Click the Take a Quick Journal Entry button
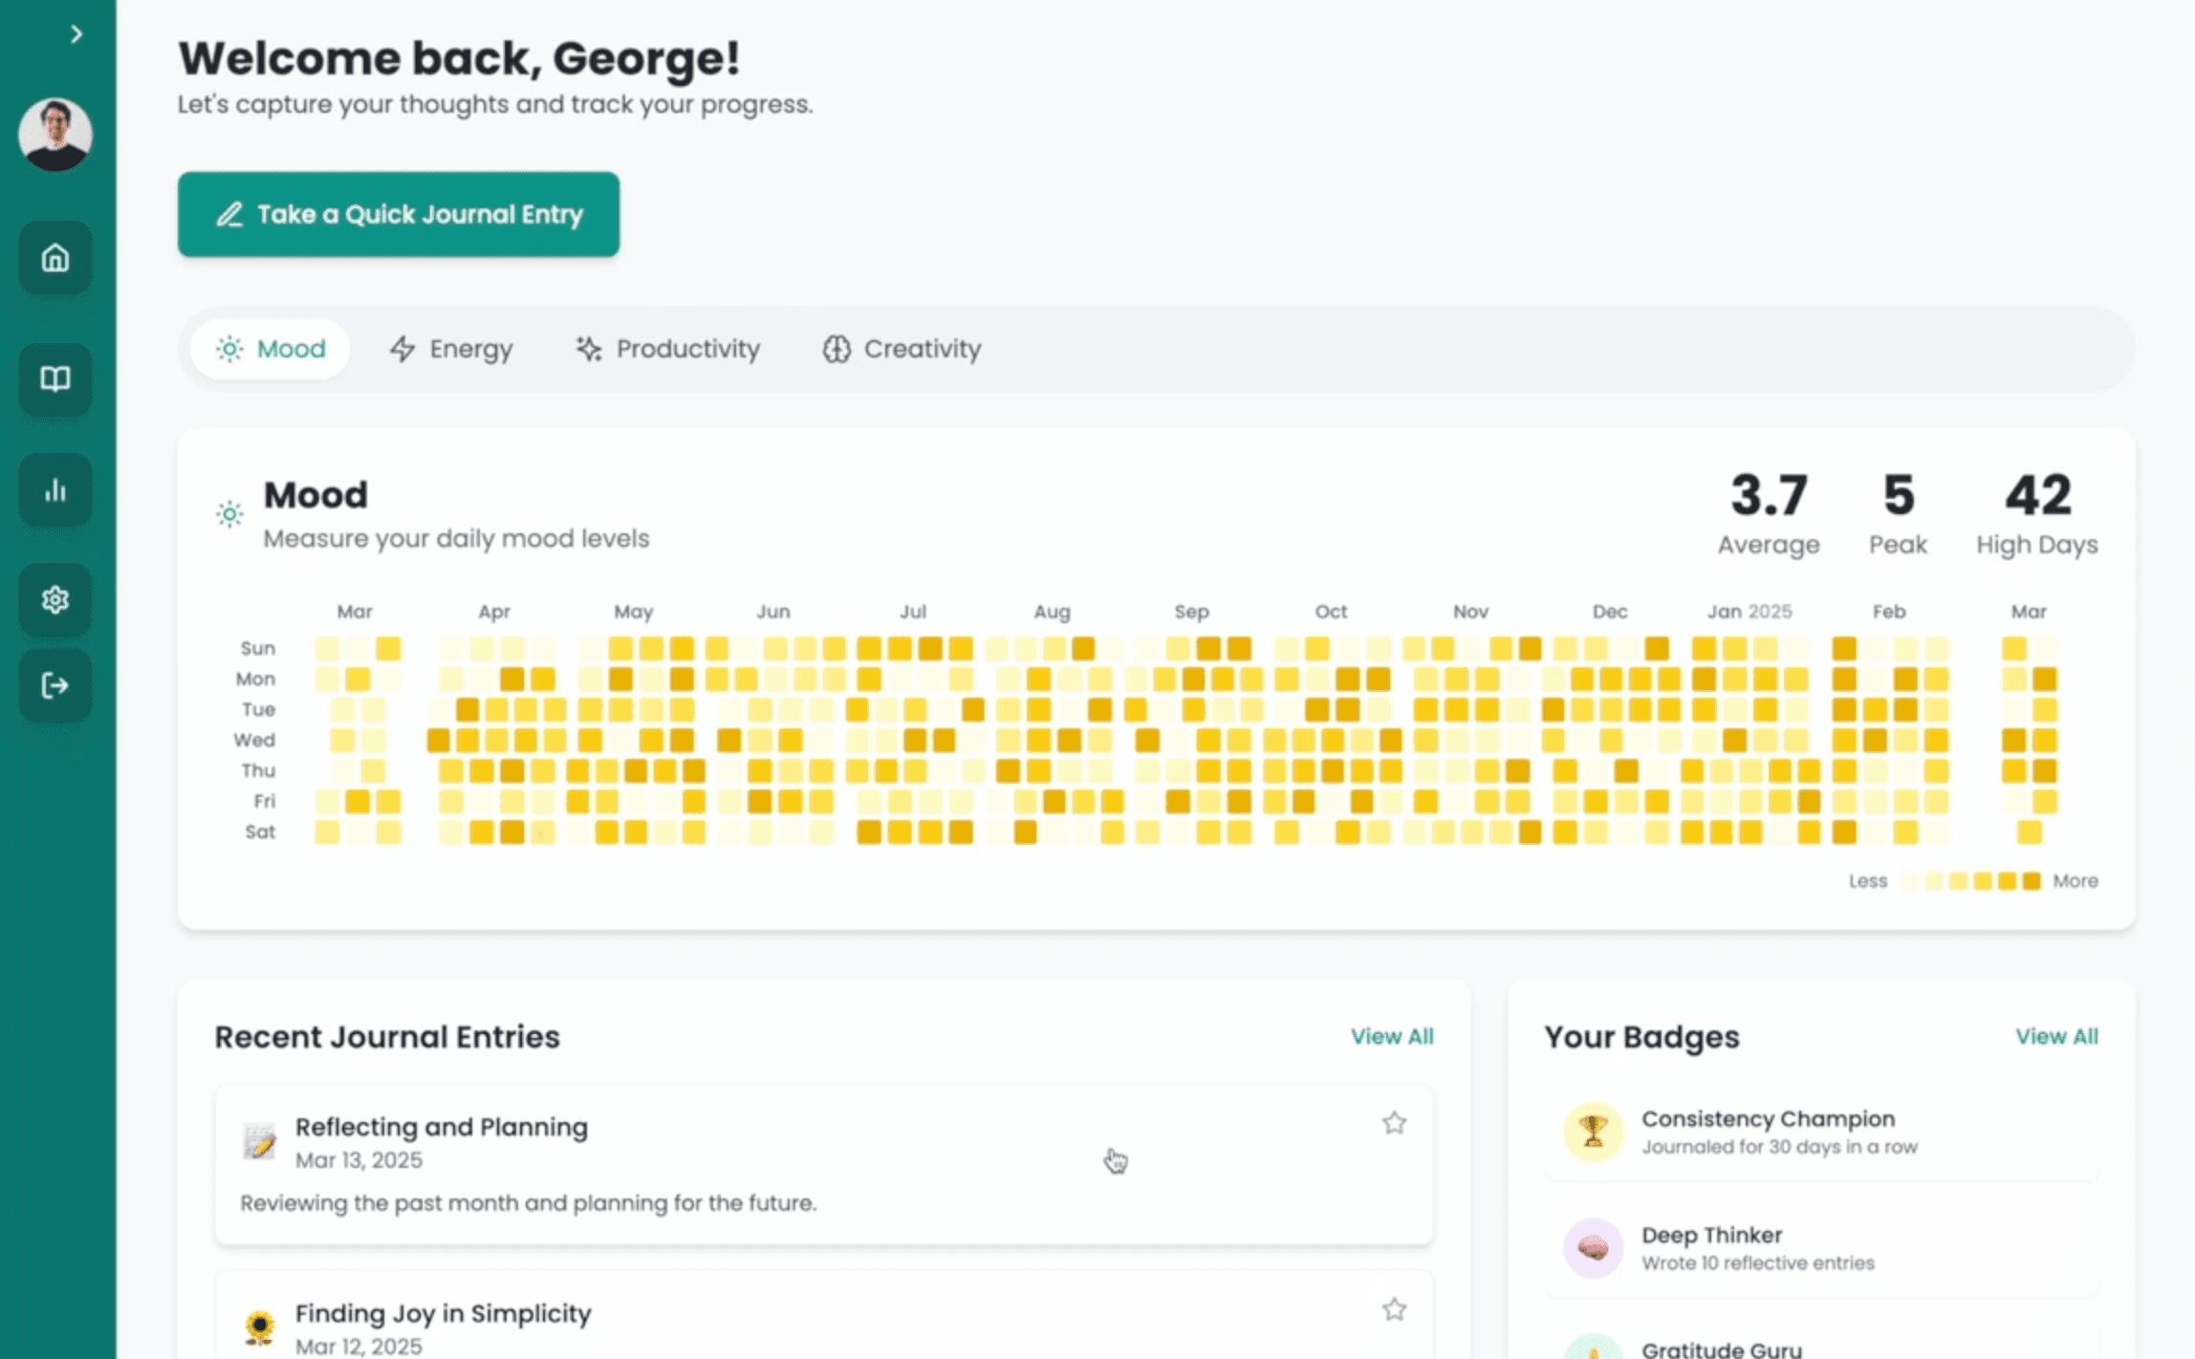Screen dimensions: 2195x1359 [x=399, y=214]
